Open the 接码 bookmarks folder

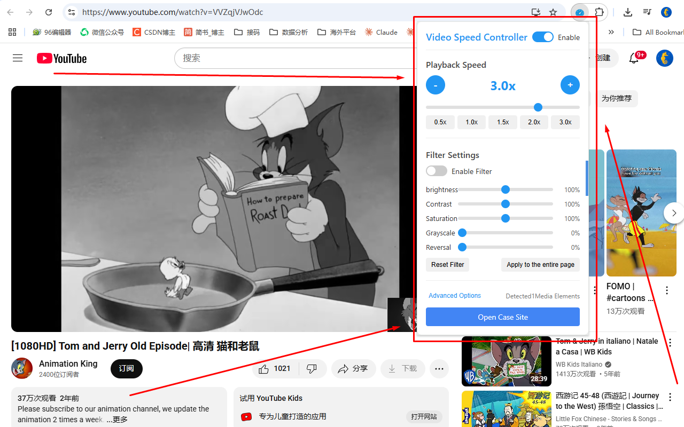[246, 32]
